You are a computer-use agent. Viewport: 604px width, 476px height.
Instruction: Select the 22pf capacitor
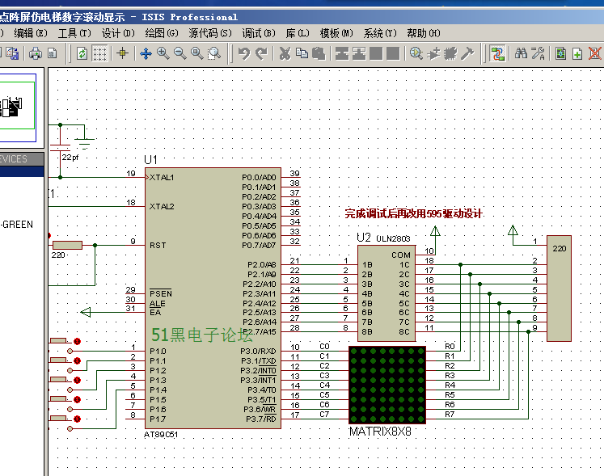click(x=60, y=148)
